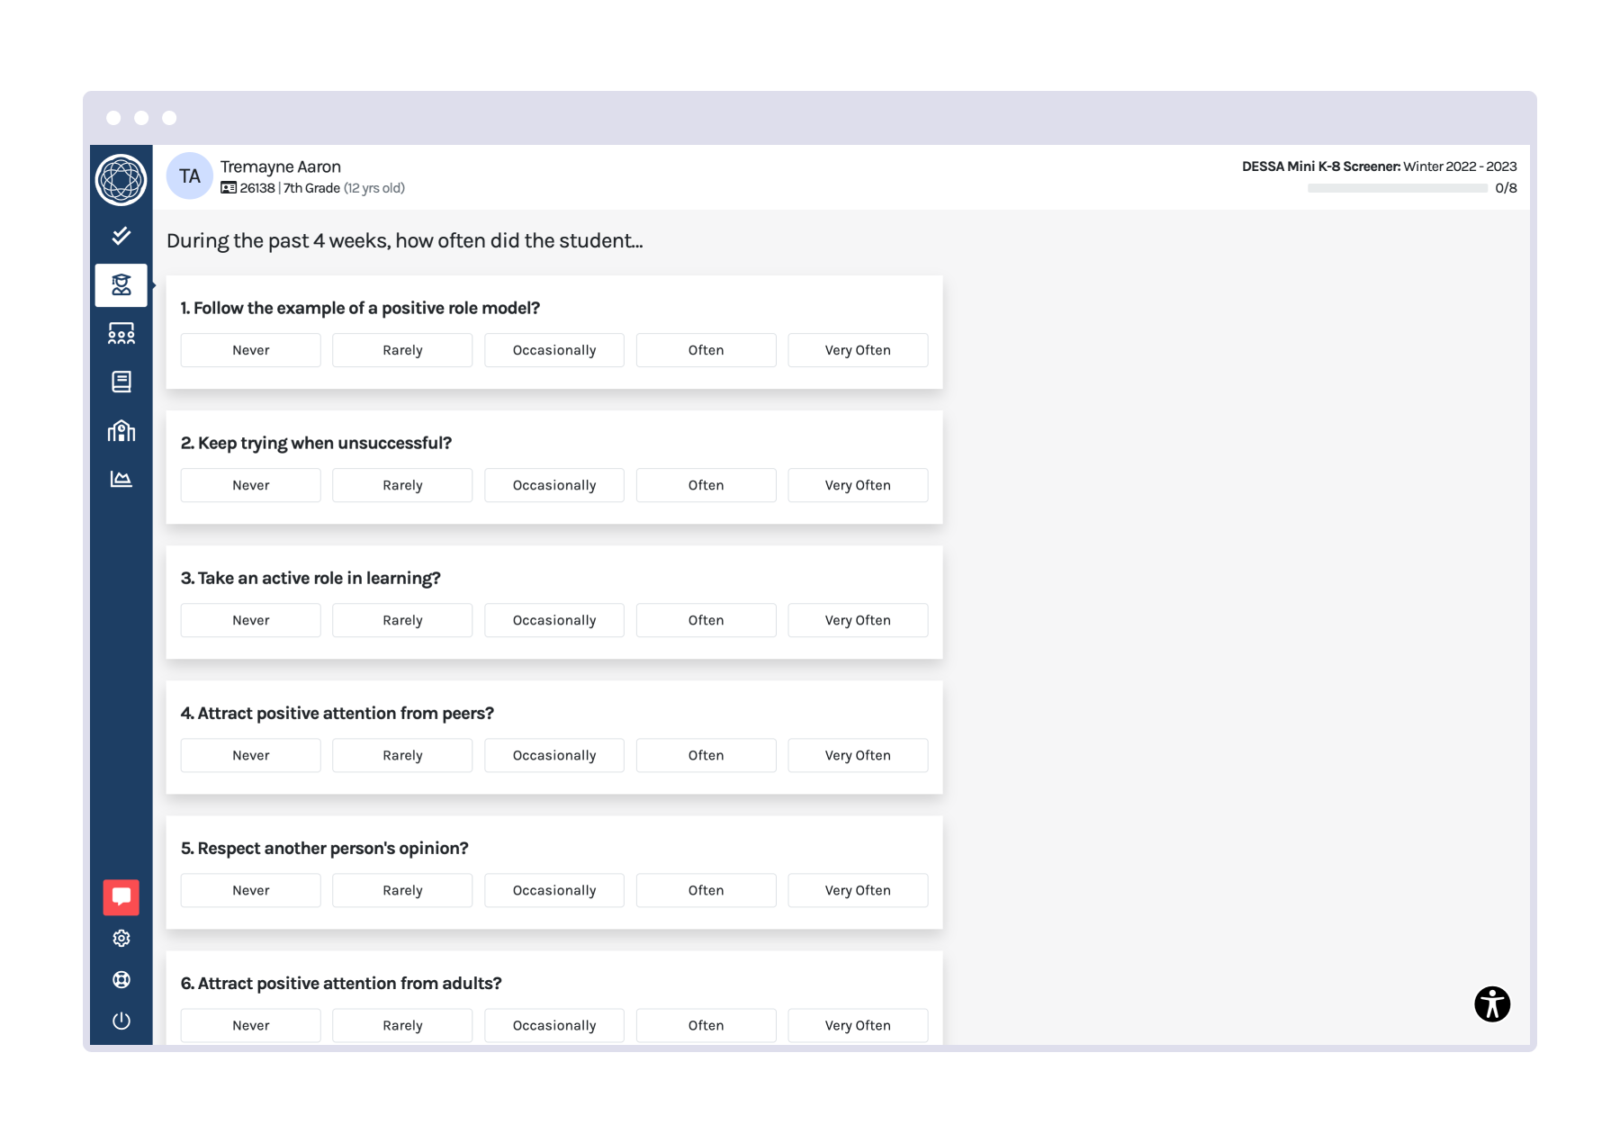Screen dimensions: 1620x1143
Task: Open the red chat message icon
Action: tap(121, 896)
